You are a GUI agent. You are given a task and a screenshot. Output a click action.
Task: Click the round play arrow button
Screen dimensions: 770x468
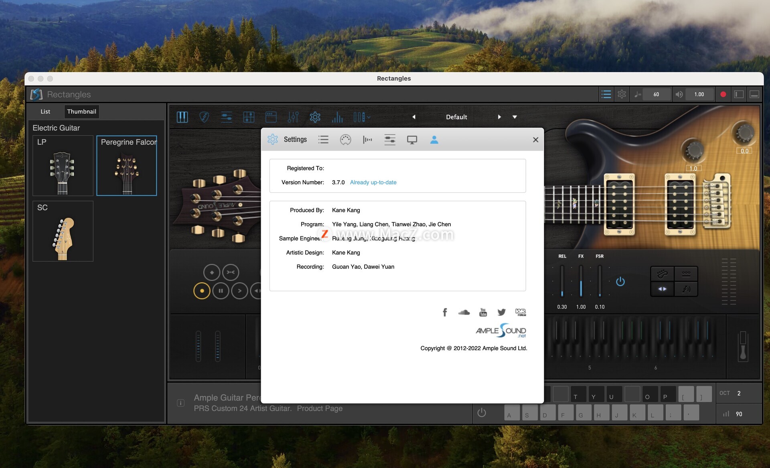pyautogui.click(x=239, y=291)
